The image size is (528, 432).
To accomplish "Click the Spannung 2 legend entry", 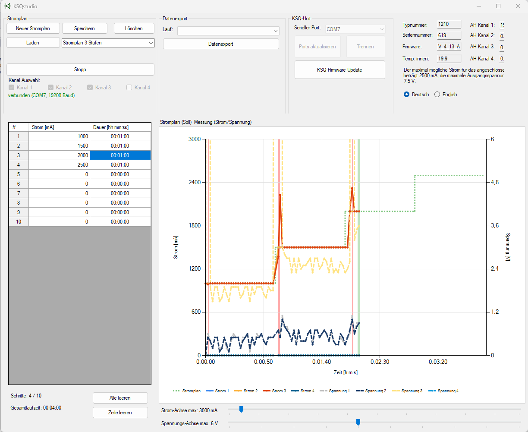I will tap(370, 391).
